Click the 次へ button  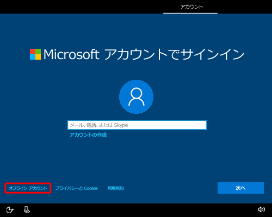(x=240, y=188)
